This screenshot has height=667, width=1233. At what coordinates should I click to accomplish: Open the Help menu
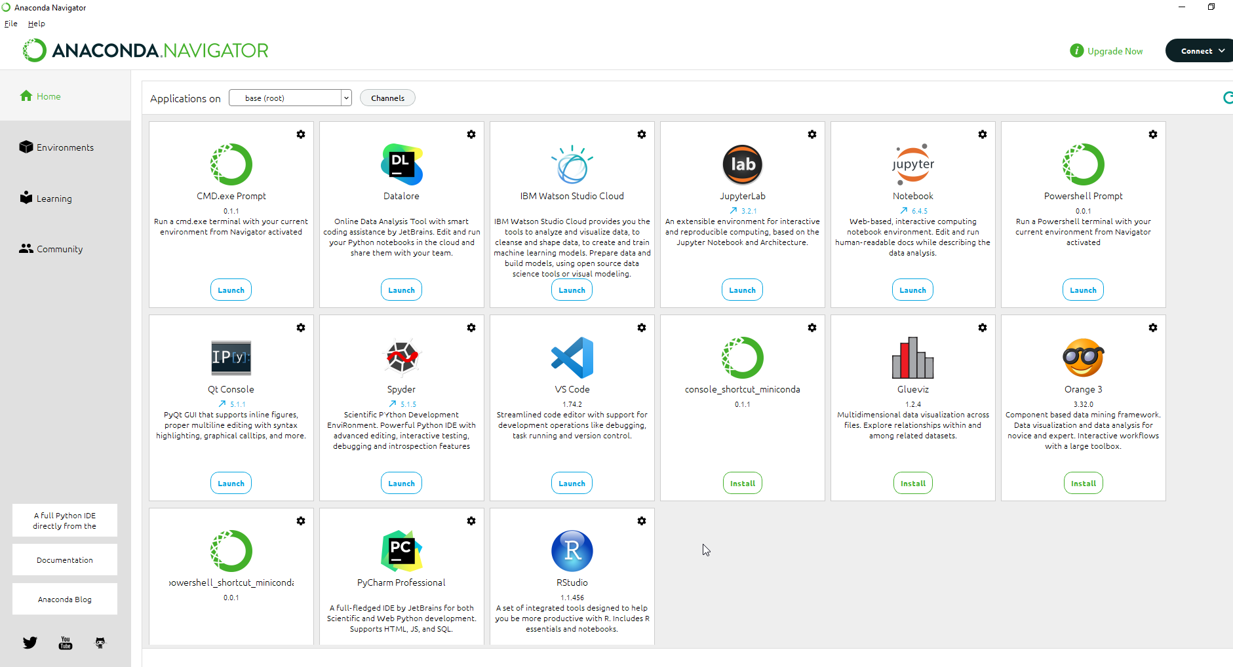37,24
